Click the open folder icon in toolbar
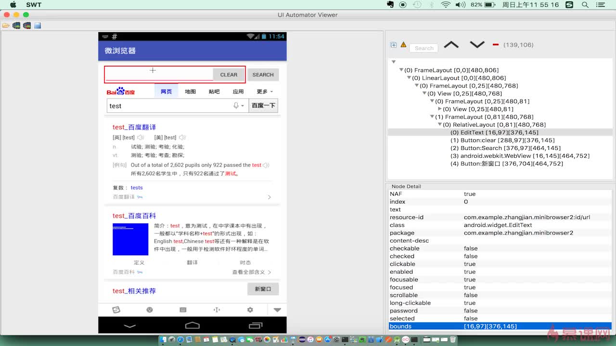The width and height of the screenshot is (616, 346). click(x=6, y=25)
